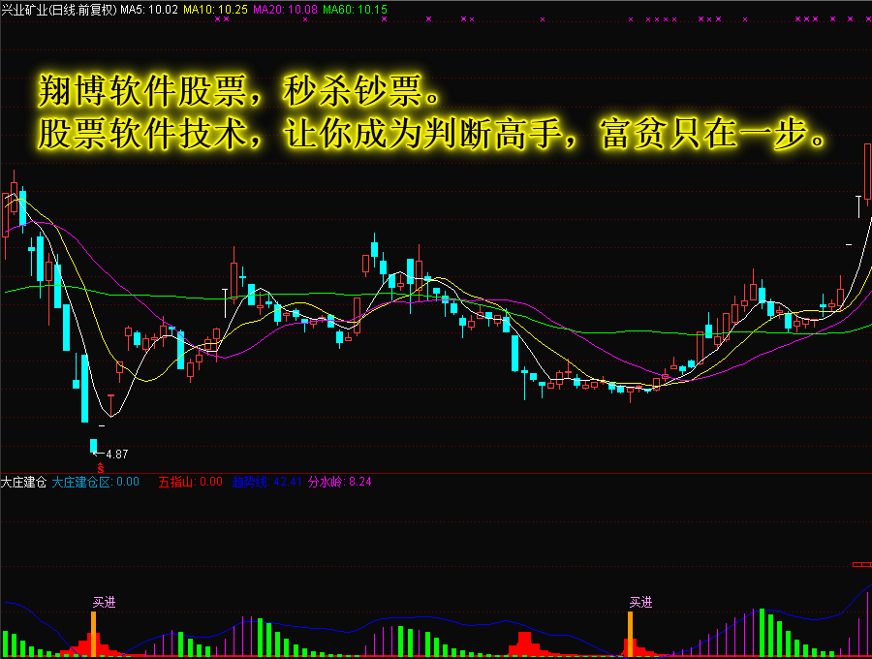Select the 趋势线: 42.41 value
The height and width of the screenshot is (659, 872).
click(267, 483)
